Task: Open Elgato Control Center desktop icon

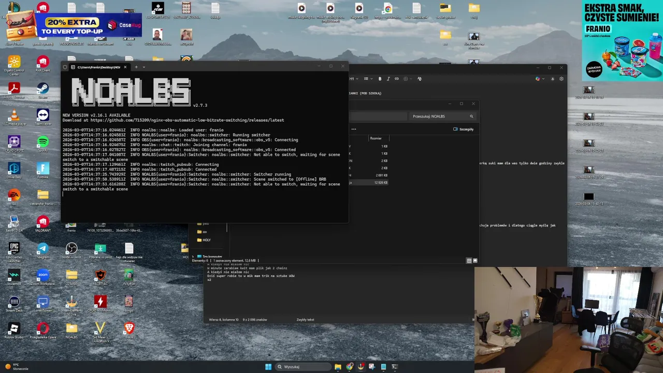Action: point(14,65)
